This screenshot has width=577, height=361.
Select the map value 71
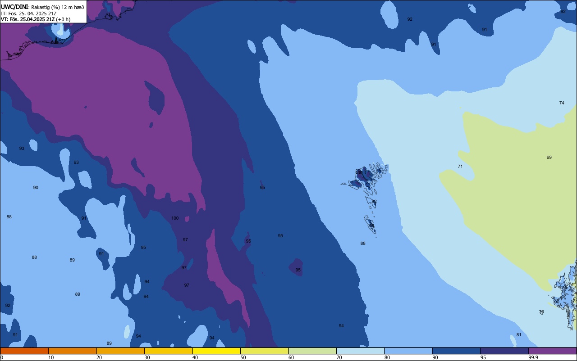(460, 167)
